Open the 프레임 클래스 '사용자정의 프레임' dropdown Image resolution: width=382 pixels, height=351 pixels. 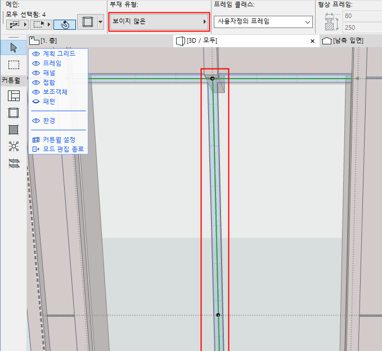tap(263, 22)
